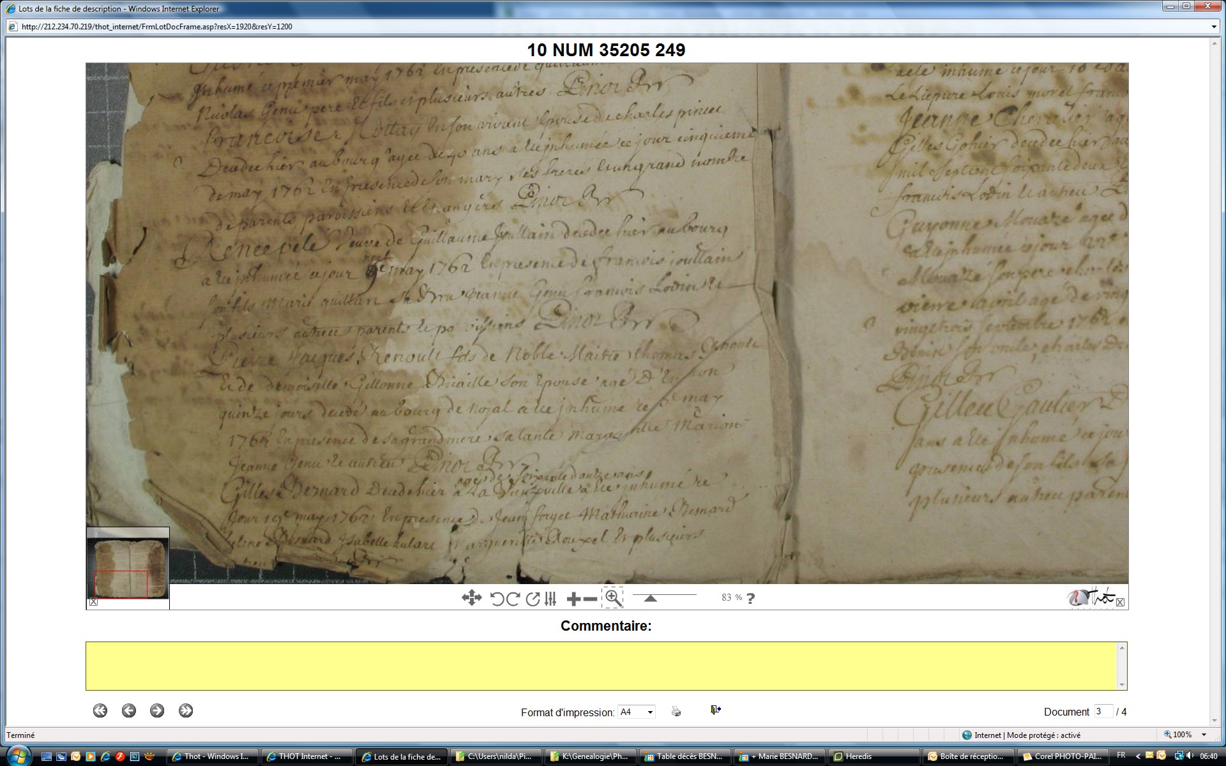The height and width of the screenshot is (766, 1226).
Task: Open the 100% zoom level dropdown
Action: (1204, 735)
